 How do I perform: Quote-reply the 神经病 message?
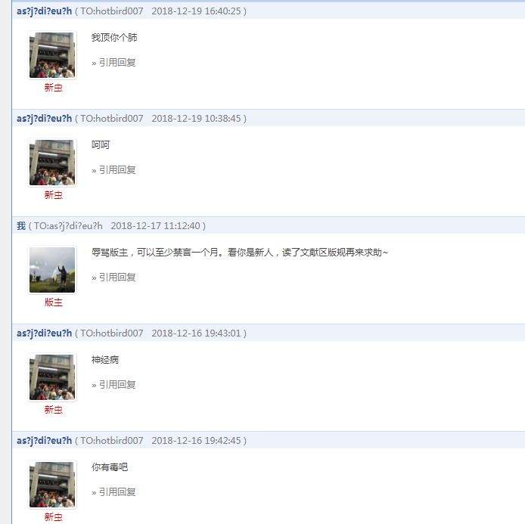pyautogui.click(x=116, y=385)
